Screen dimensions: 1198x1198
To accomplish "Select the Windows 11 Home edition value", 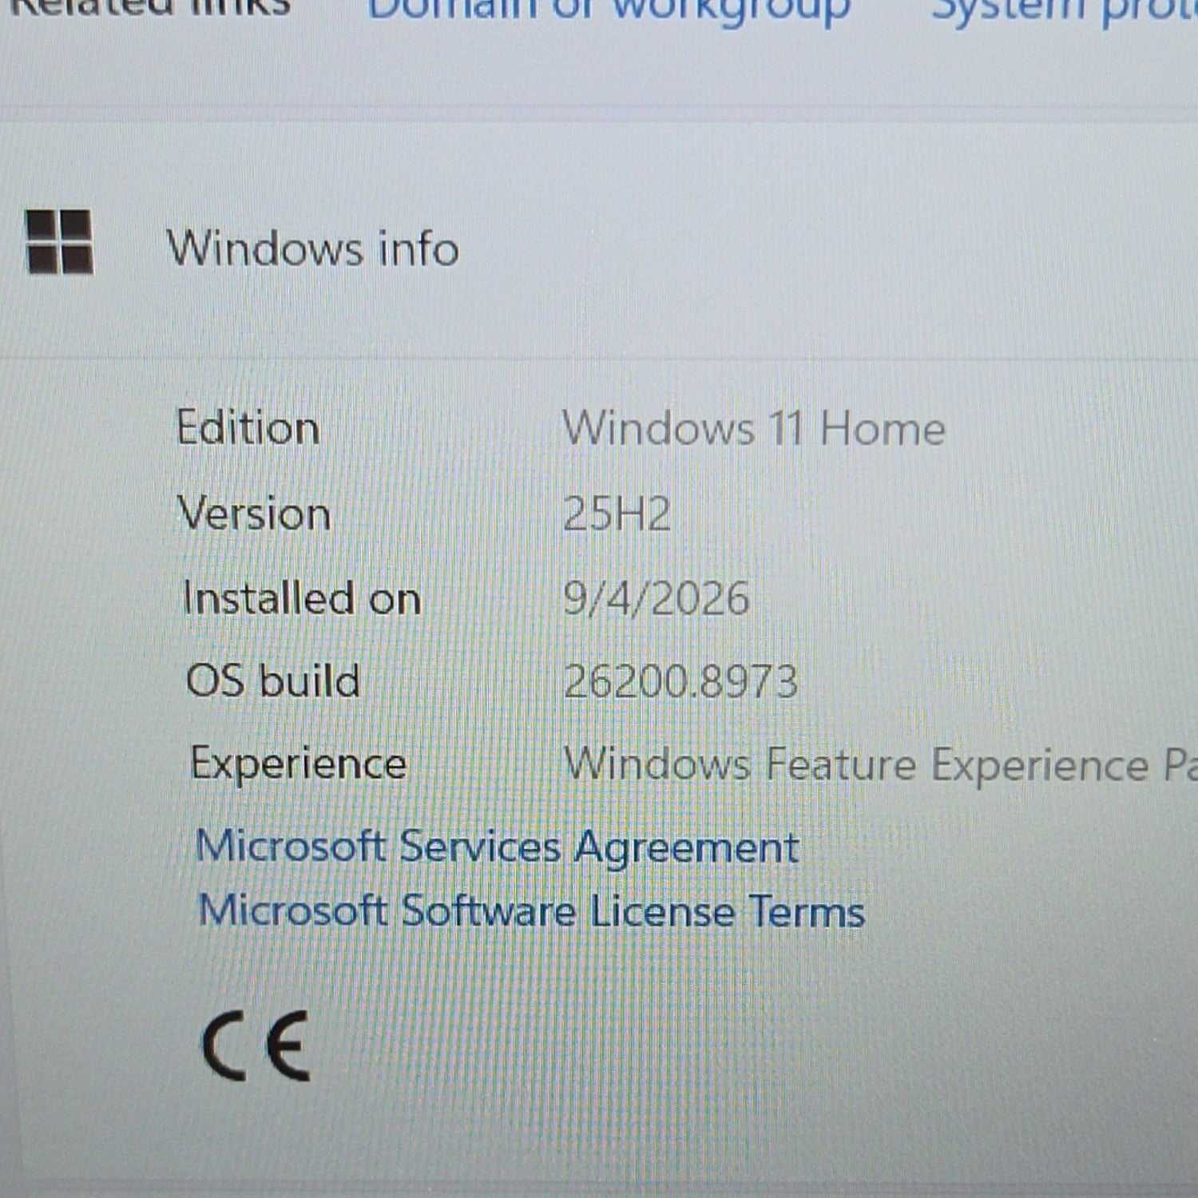I will click(x=754, y=428).
